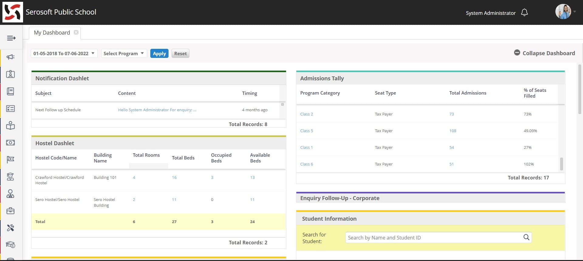
Task: Switch to the My Dashboard tab
Action: click(x=52, y=33)
